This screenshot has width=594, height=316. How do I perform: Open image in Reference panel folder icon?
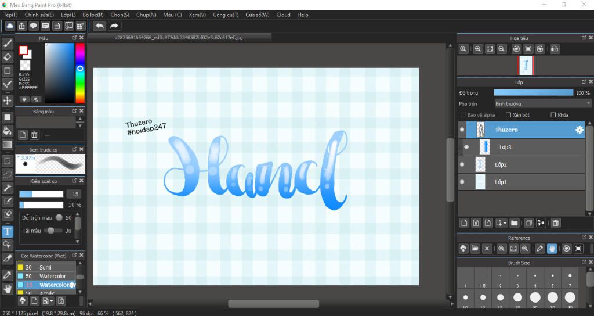pos(475,249)
